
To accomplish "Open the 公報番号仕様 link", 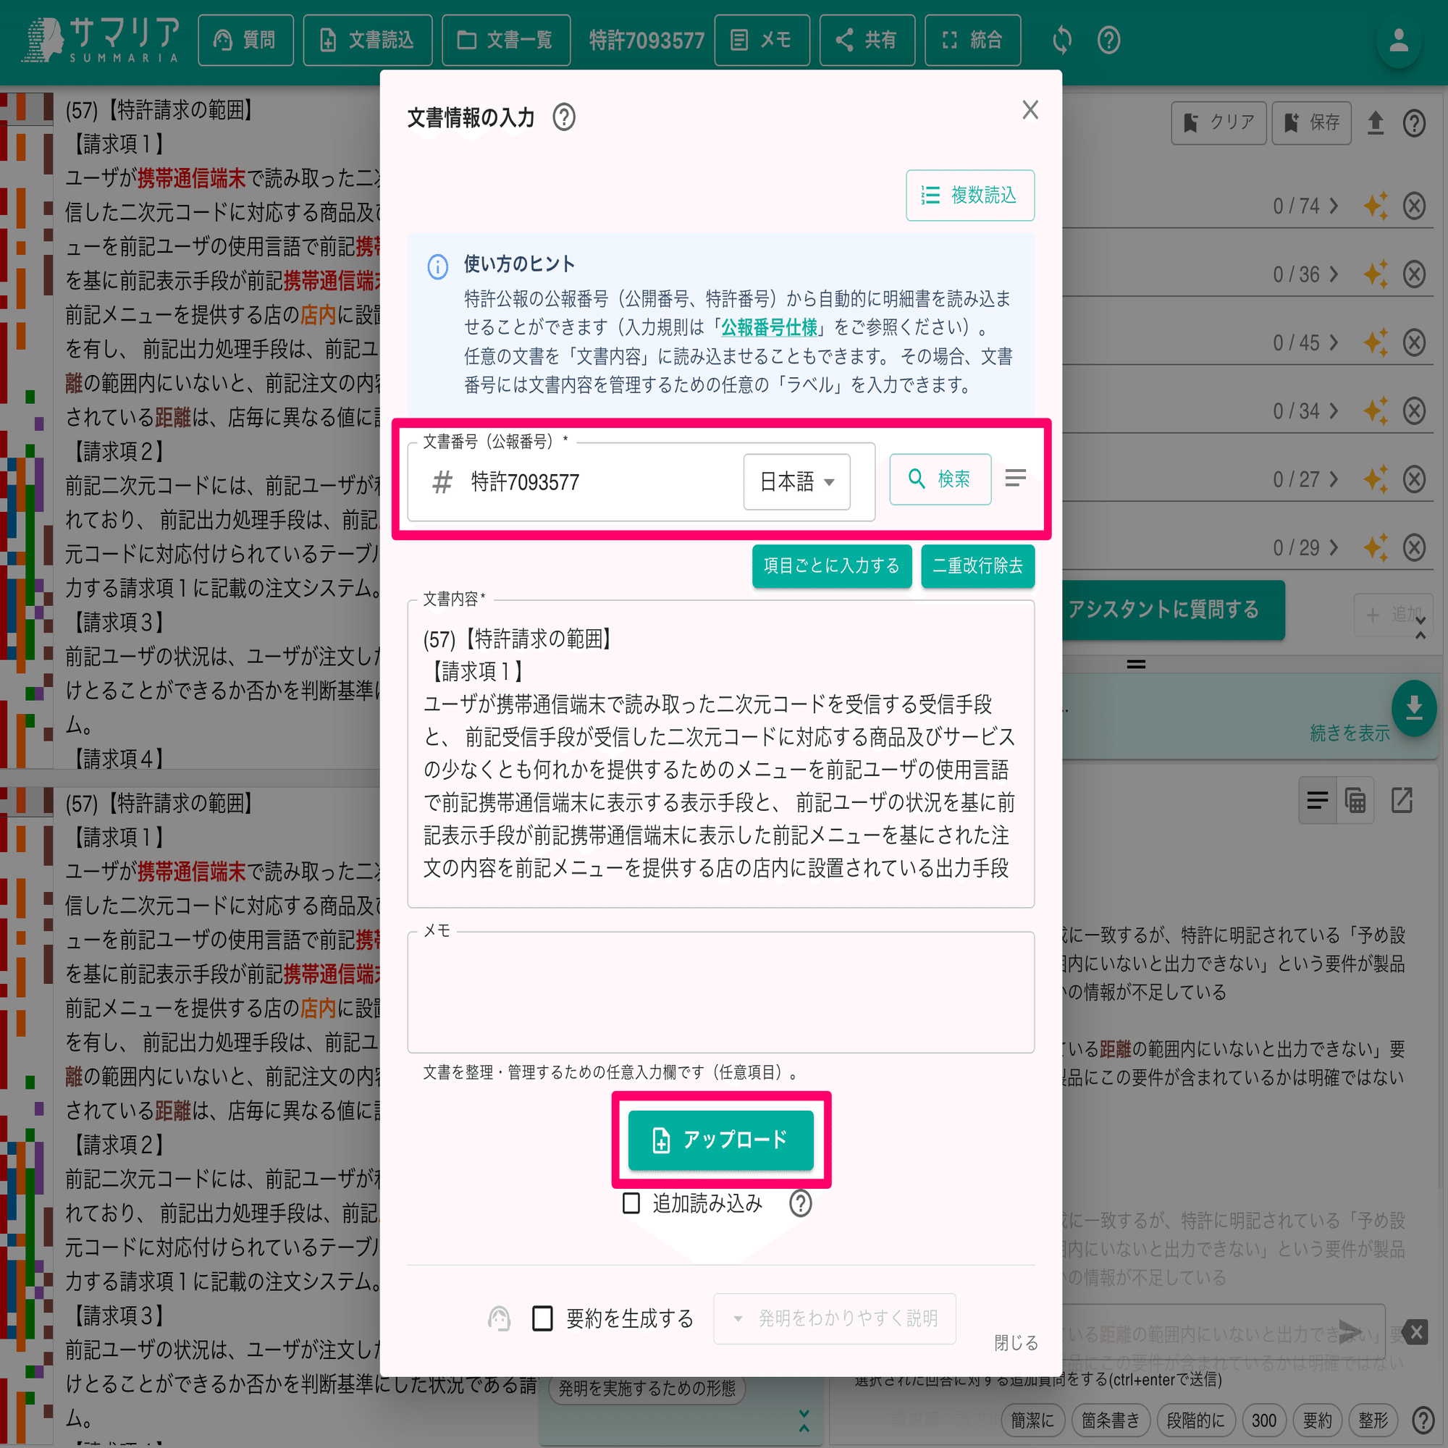I will point(768,327).
